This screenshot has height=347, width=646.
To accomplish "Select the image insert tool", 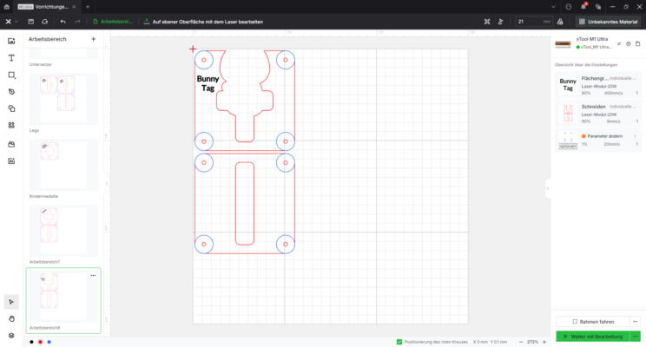I will click(11, 41).
